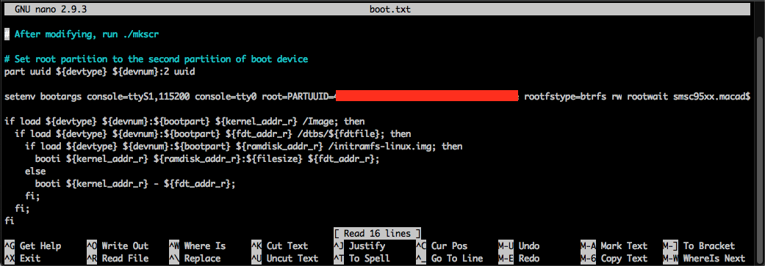Select the Read File shortcut
Image resolution: width=765 pixels, height=266 pixels.
[117, 258]
